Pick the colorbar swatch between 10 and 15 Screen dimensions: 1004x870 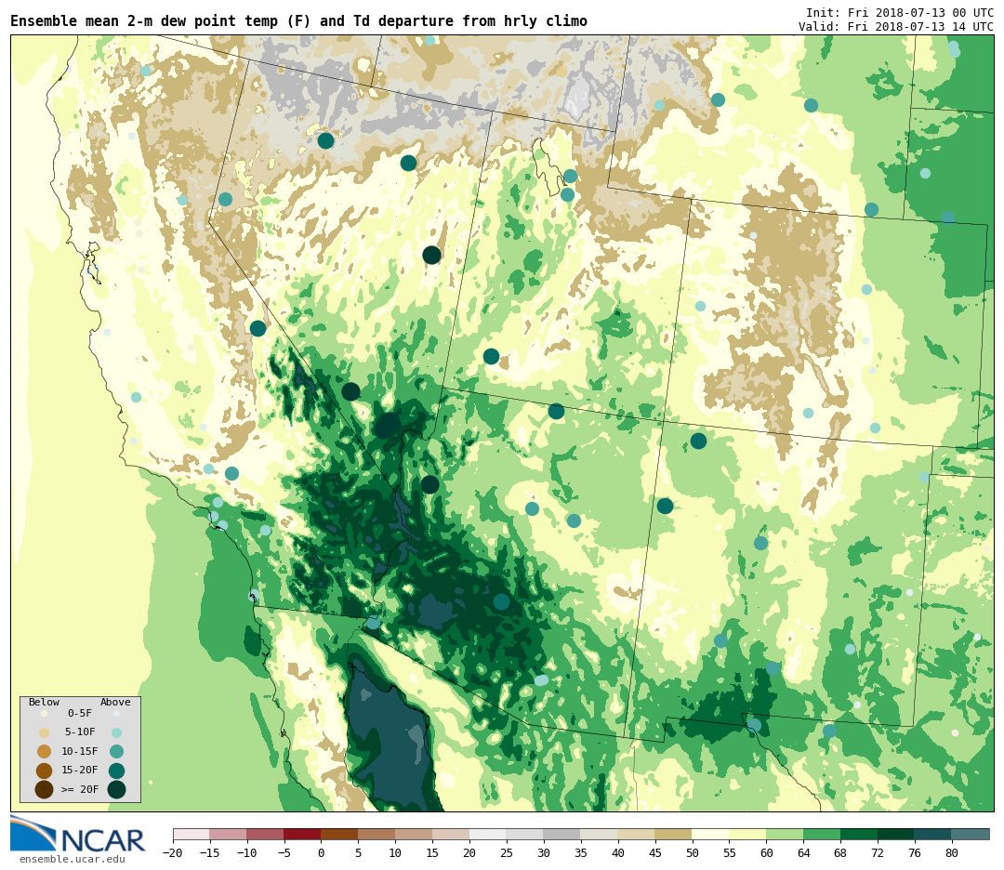(x=415, y=834)
